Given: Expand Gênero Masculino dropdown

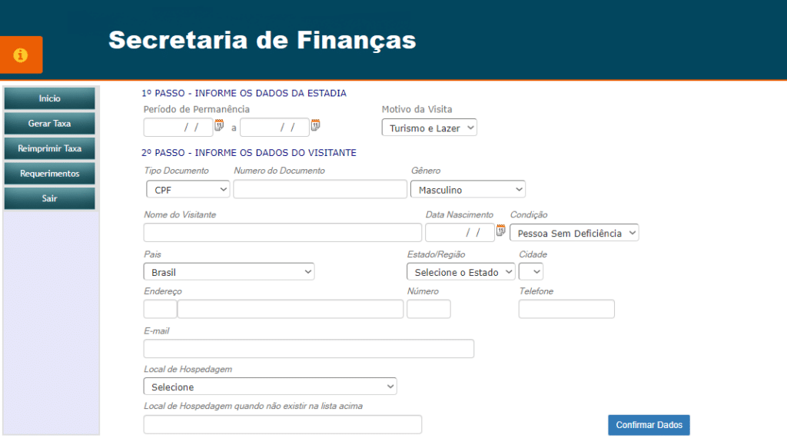Looking at the screenshot, I should pyautogui.click(x=468, y=189).
